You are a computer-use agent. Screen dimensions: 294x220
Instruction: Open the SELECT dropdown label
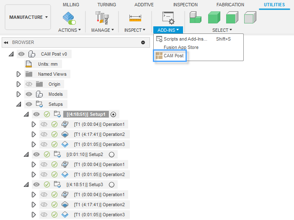(x=222, y=30)
